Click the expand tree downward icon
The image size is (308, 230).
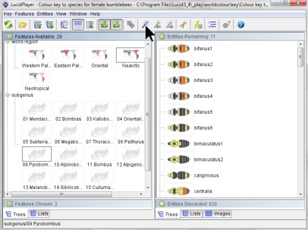49,25
